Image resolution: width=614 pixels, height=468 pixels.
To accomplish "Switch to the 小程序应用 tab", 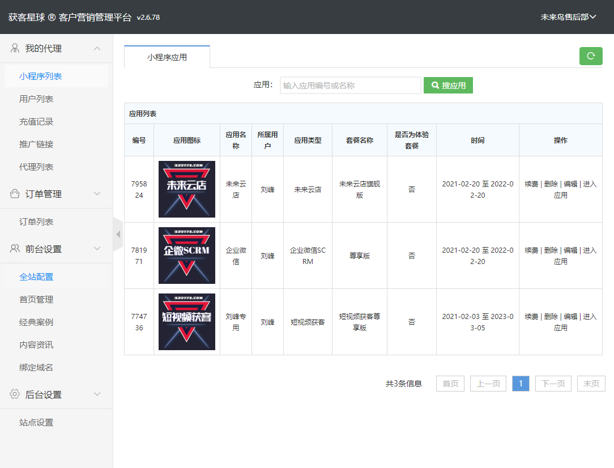I will pyautogui.click(x=167, y=57).
